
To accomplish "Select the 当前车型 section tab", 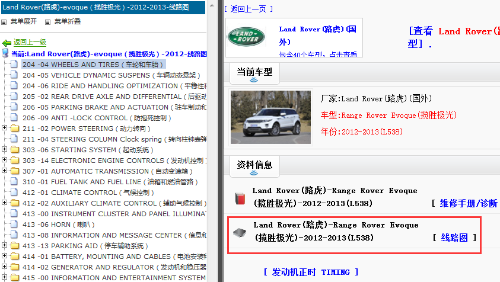I will (254, 73).
